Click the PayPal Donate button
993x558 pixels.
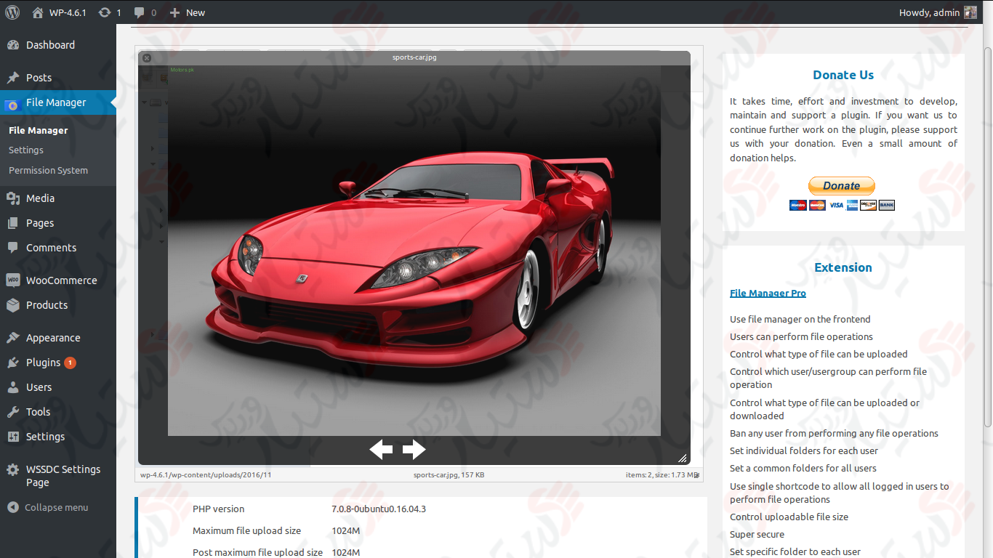(841, 186)
